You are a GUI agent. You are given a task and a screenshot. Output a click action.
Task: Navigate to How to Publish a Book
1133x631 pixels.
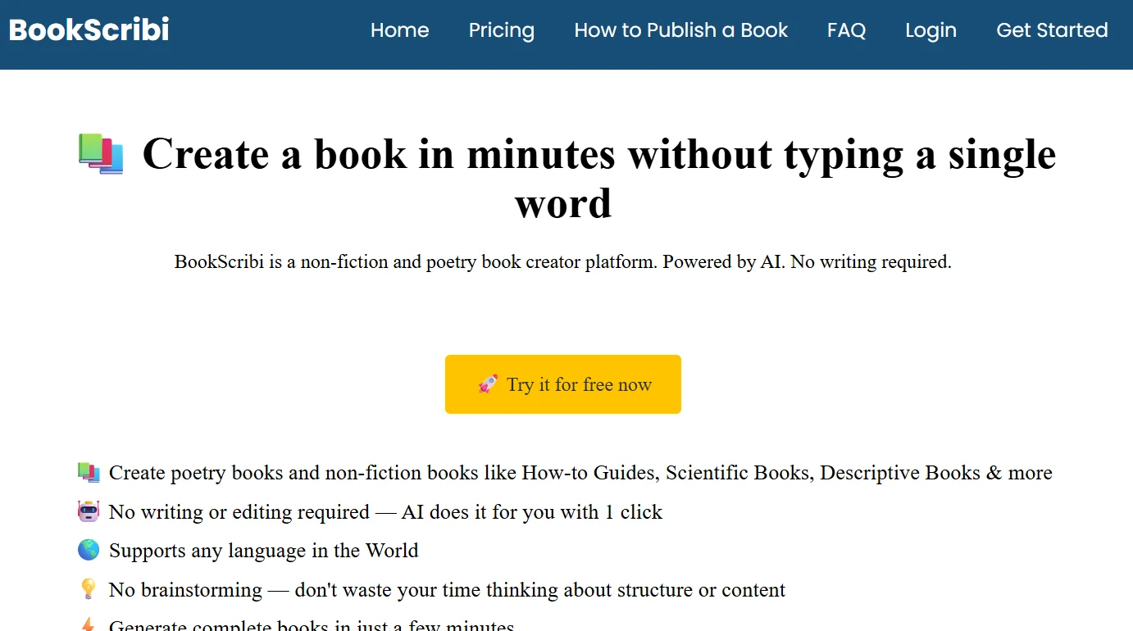coord(680,31)
